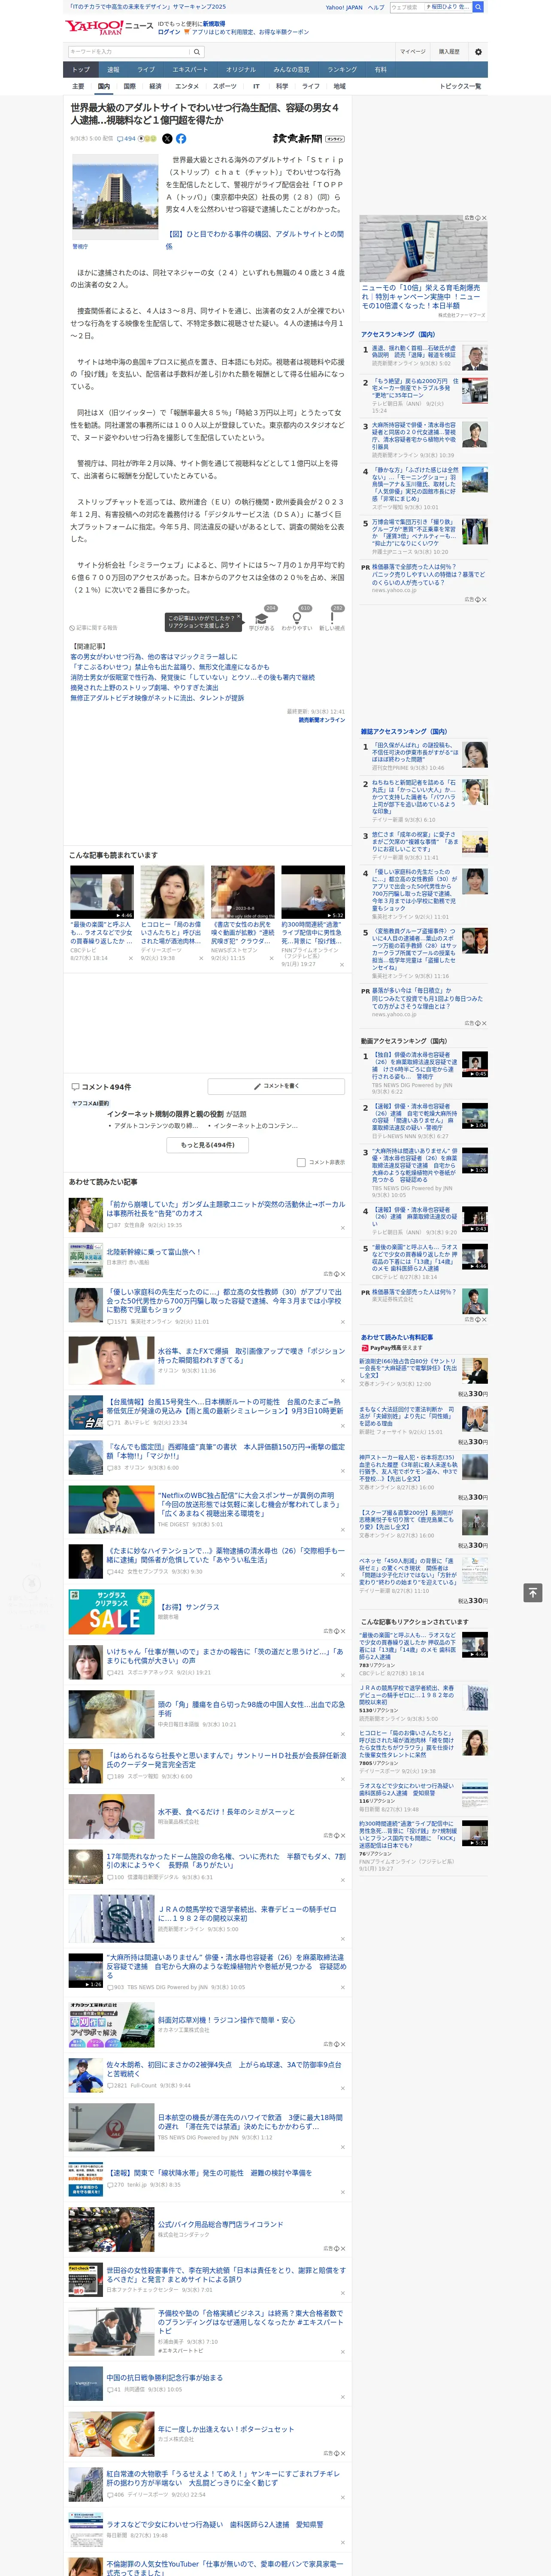Open 北陸新幹線に乗って富山旅へ！ ad link
Screen dimensions: 551x2576
pyautogui.click(x=153, y=1251)
